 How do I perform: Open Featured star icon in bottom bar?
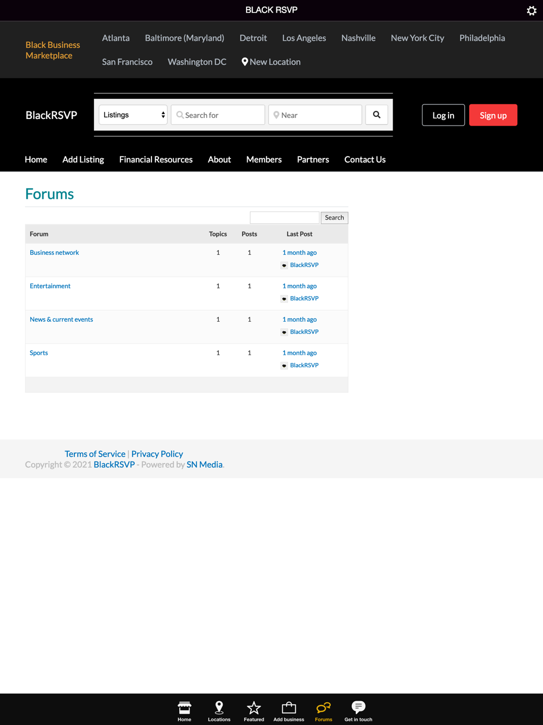coord(254,711)
